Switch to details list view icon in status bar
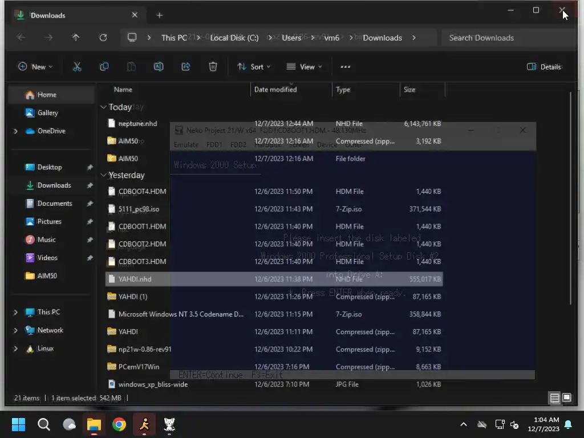 [x=554, y=398]
